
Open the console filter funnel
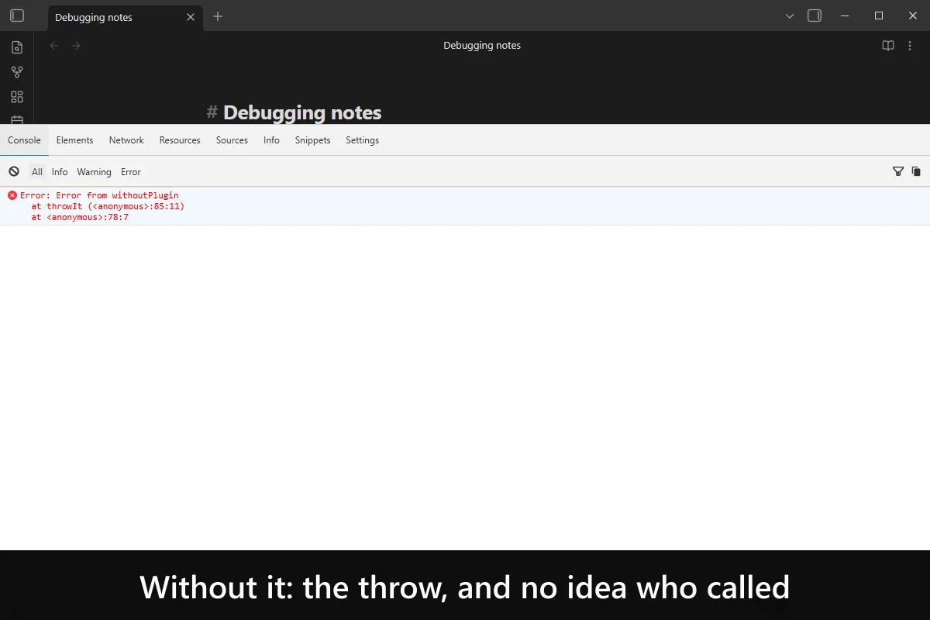pos(898,171)
